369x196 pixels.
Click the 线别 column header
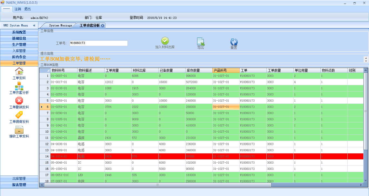355,70
